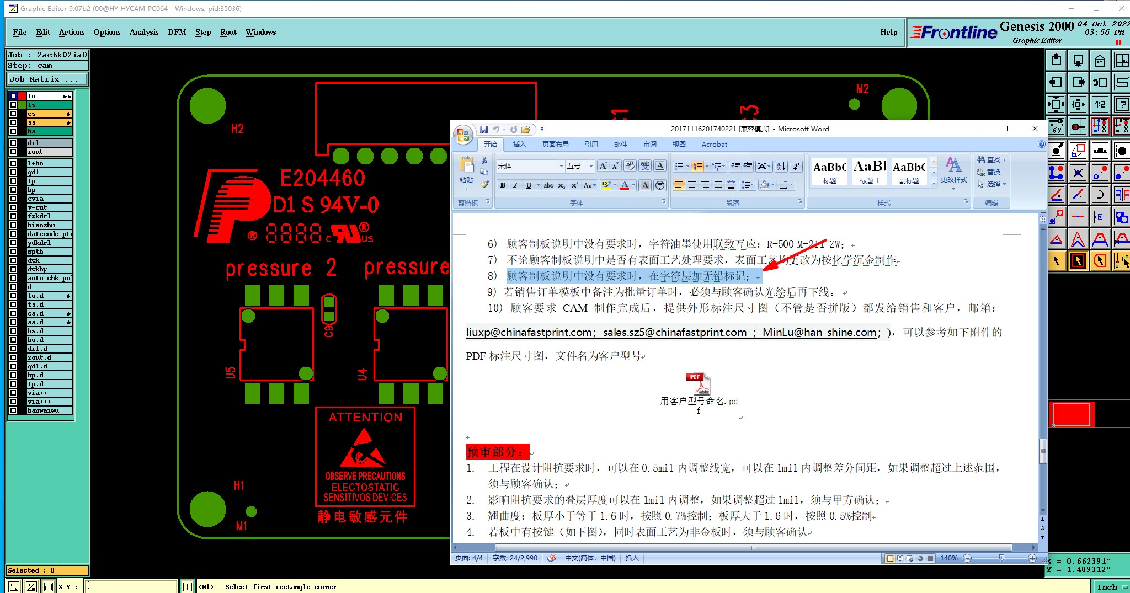
Task: Open the 选择 select dropdown in Word
Action: [x=992, y=184]
